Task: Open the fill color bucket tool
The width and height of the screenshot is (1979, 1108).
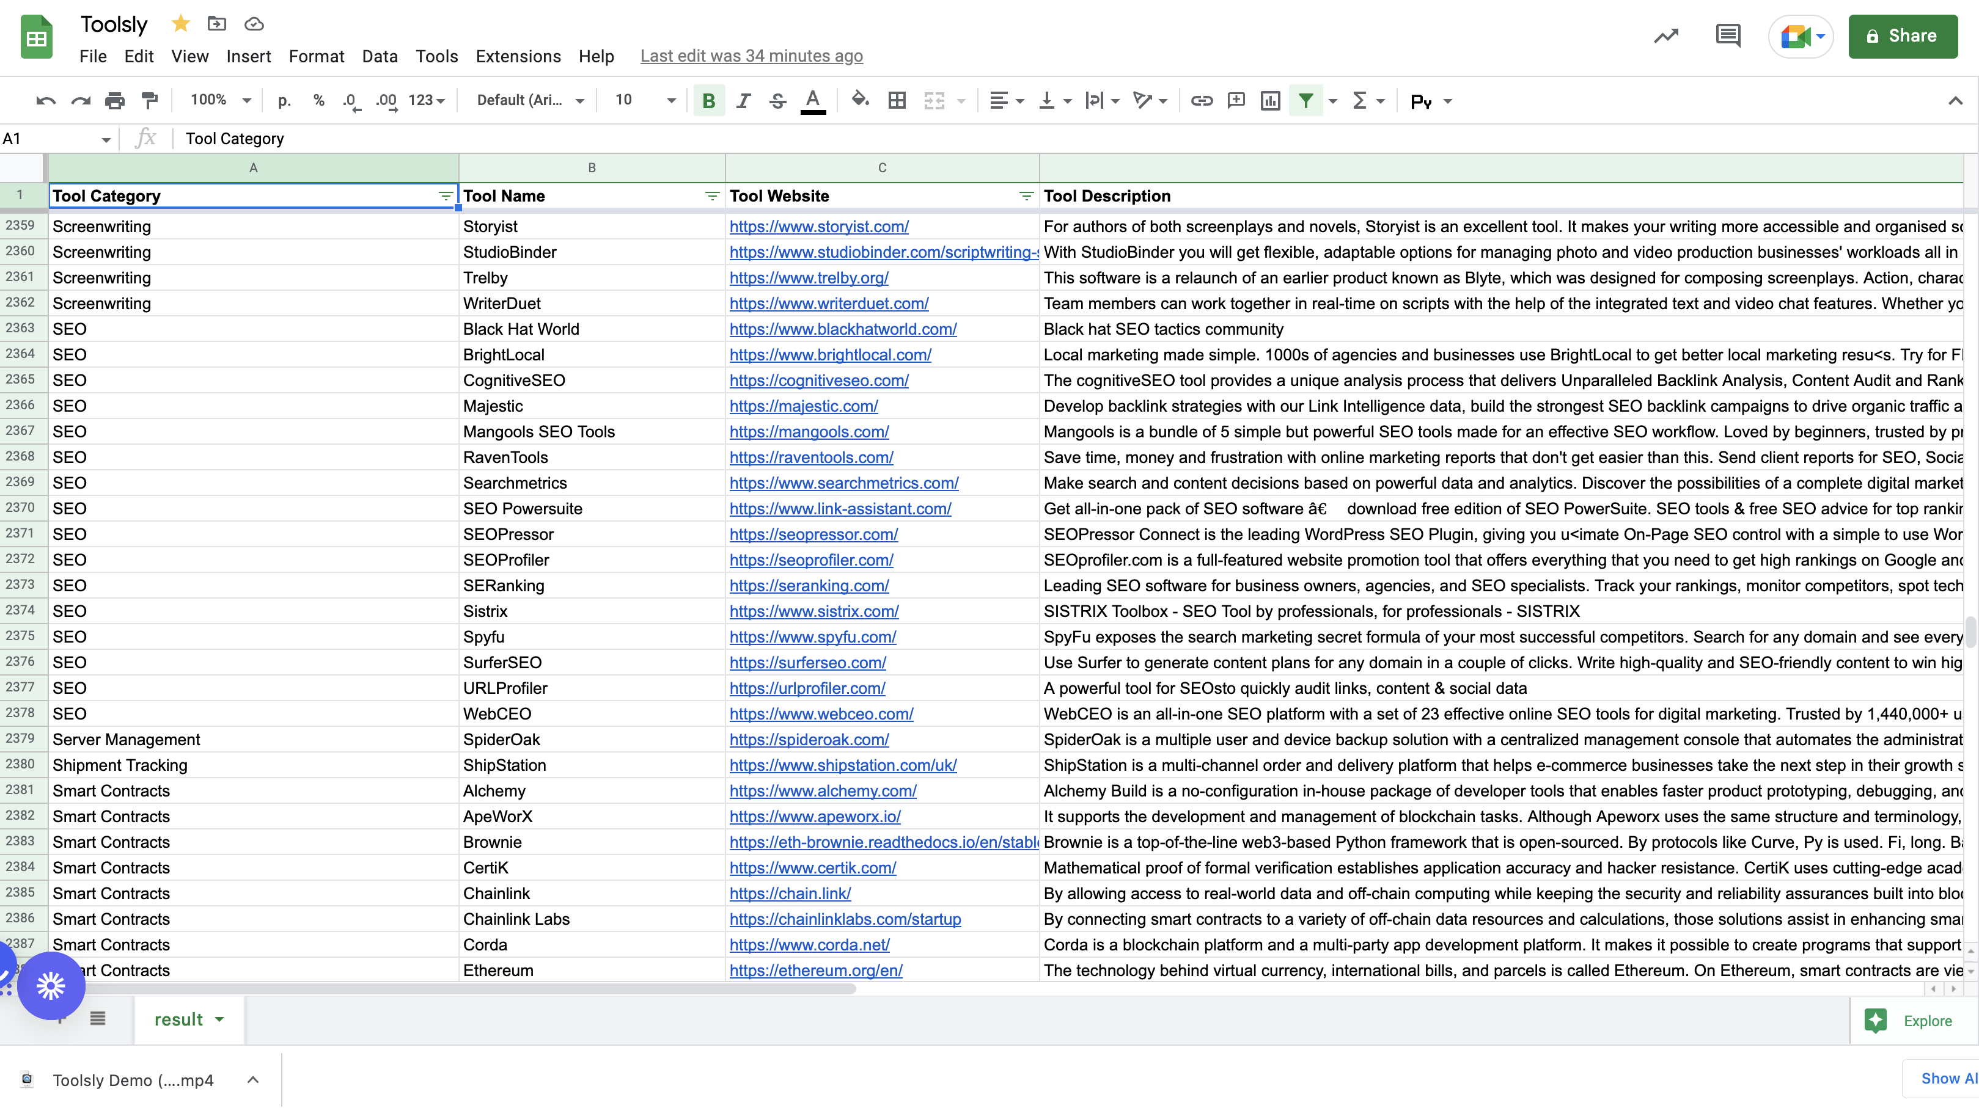Action: (x=861, y=100)
